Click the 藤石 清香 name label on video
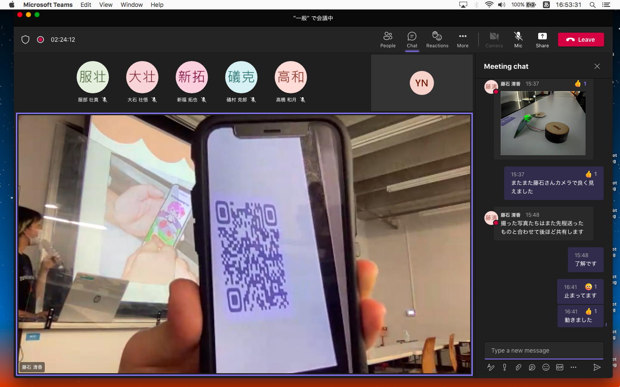This screenshot has height=387, width=620. coord(32,367)
